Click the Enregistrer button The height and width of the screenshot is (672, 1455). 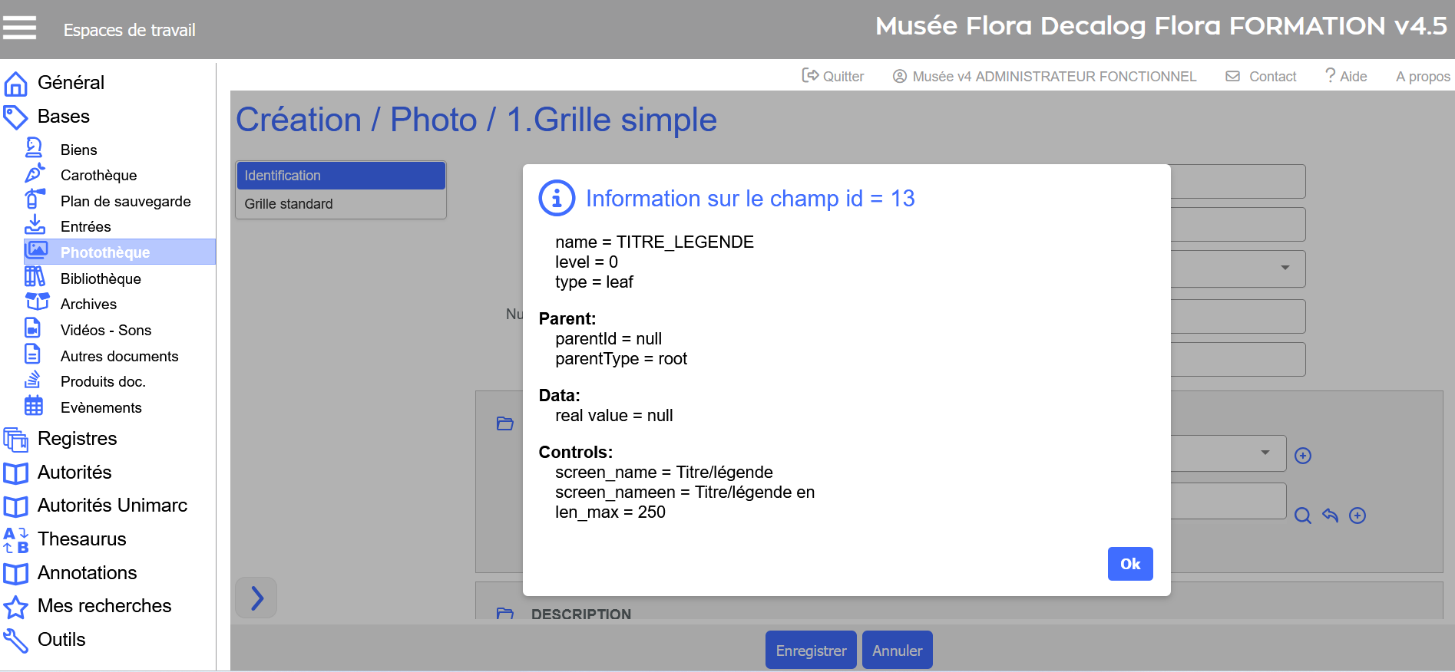(x=811, y=651)
